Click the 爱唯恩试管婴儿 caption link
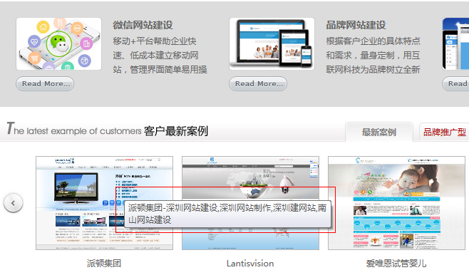The image size is (469, 275). pyautogui.click(x=396, y=264)
